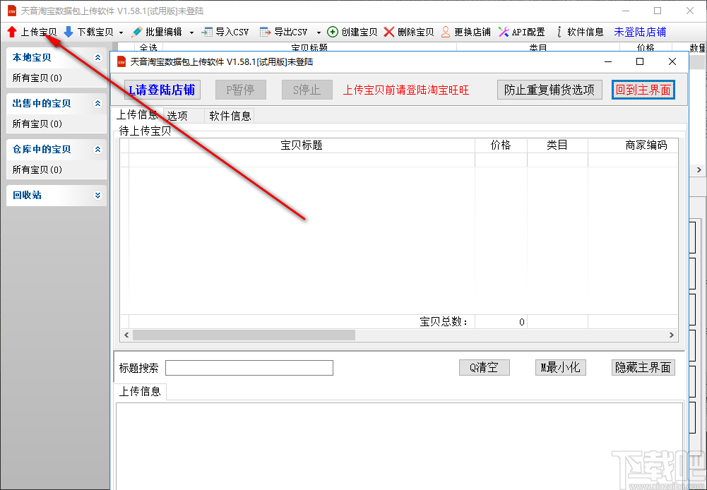Click the upload log text area
Viewport: 707px width, 490px height.
click(399, 446)
